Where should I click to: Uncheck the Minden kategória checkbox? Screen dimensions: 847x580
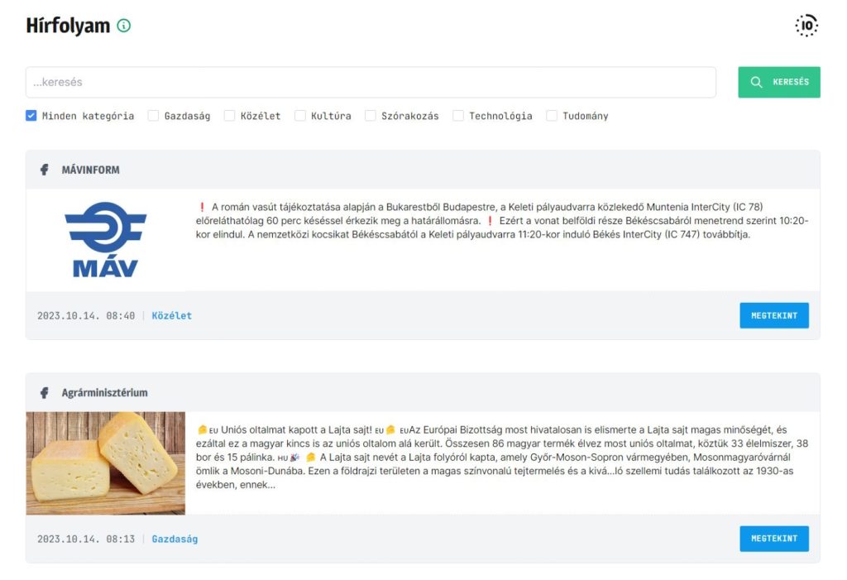click(x=31, y=116)
